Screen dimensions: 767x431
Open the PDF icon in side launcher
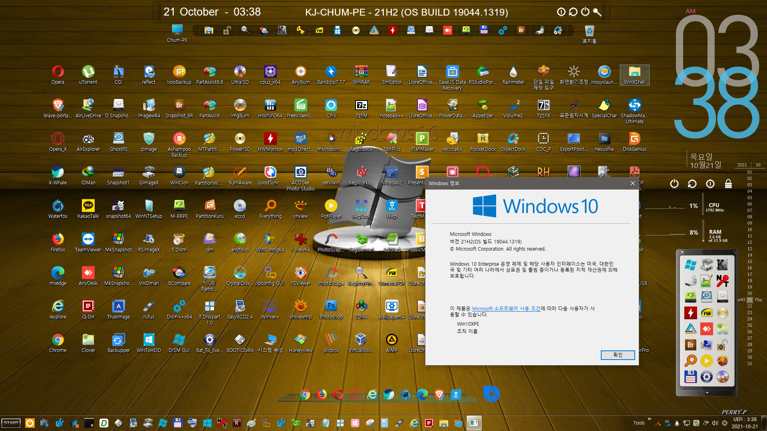point(706,313)
